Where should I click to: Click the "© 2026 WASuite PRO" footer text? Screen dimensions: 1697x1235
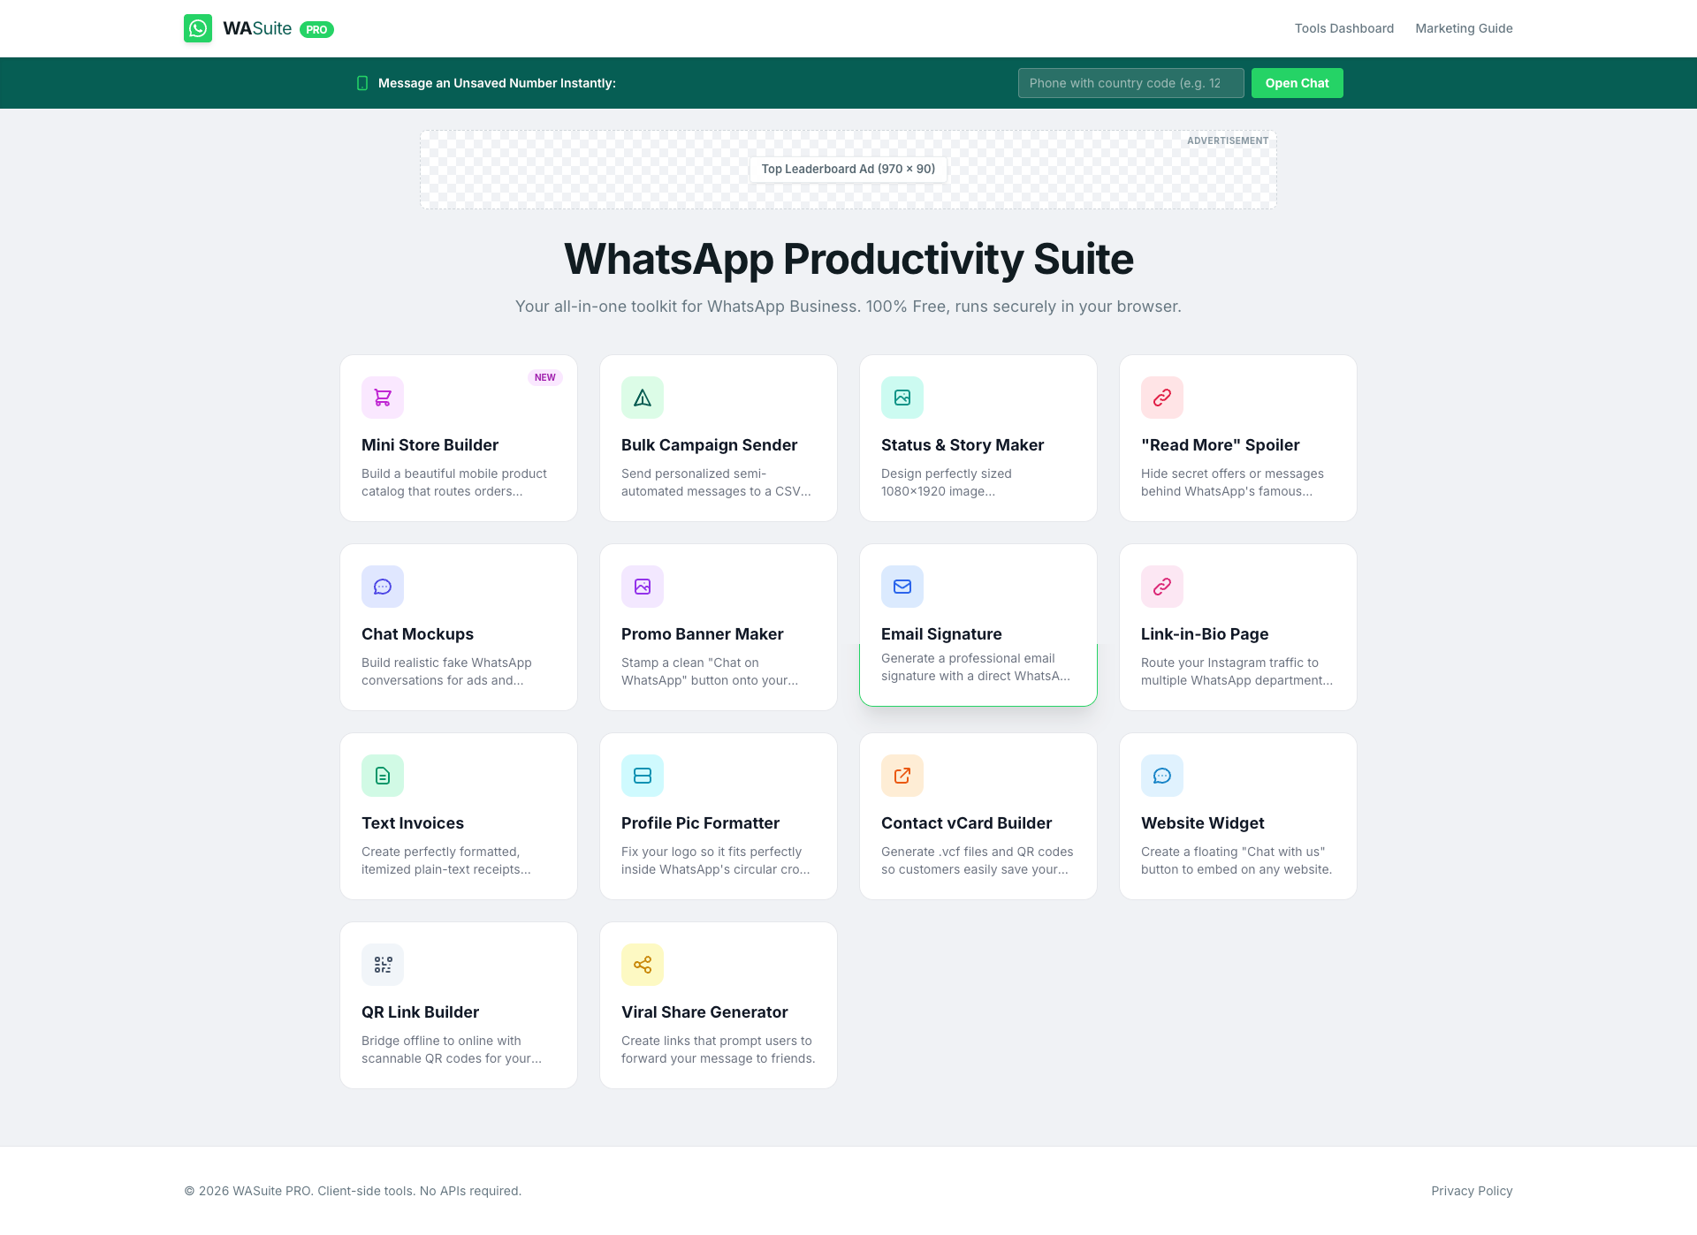click(353, 1191)
